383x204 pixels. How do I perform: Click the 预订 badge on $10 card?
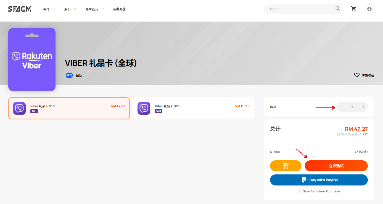tap(34, 111)
